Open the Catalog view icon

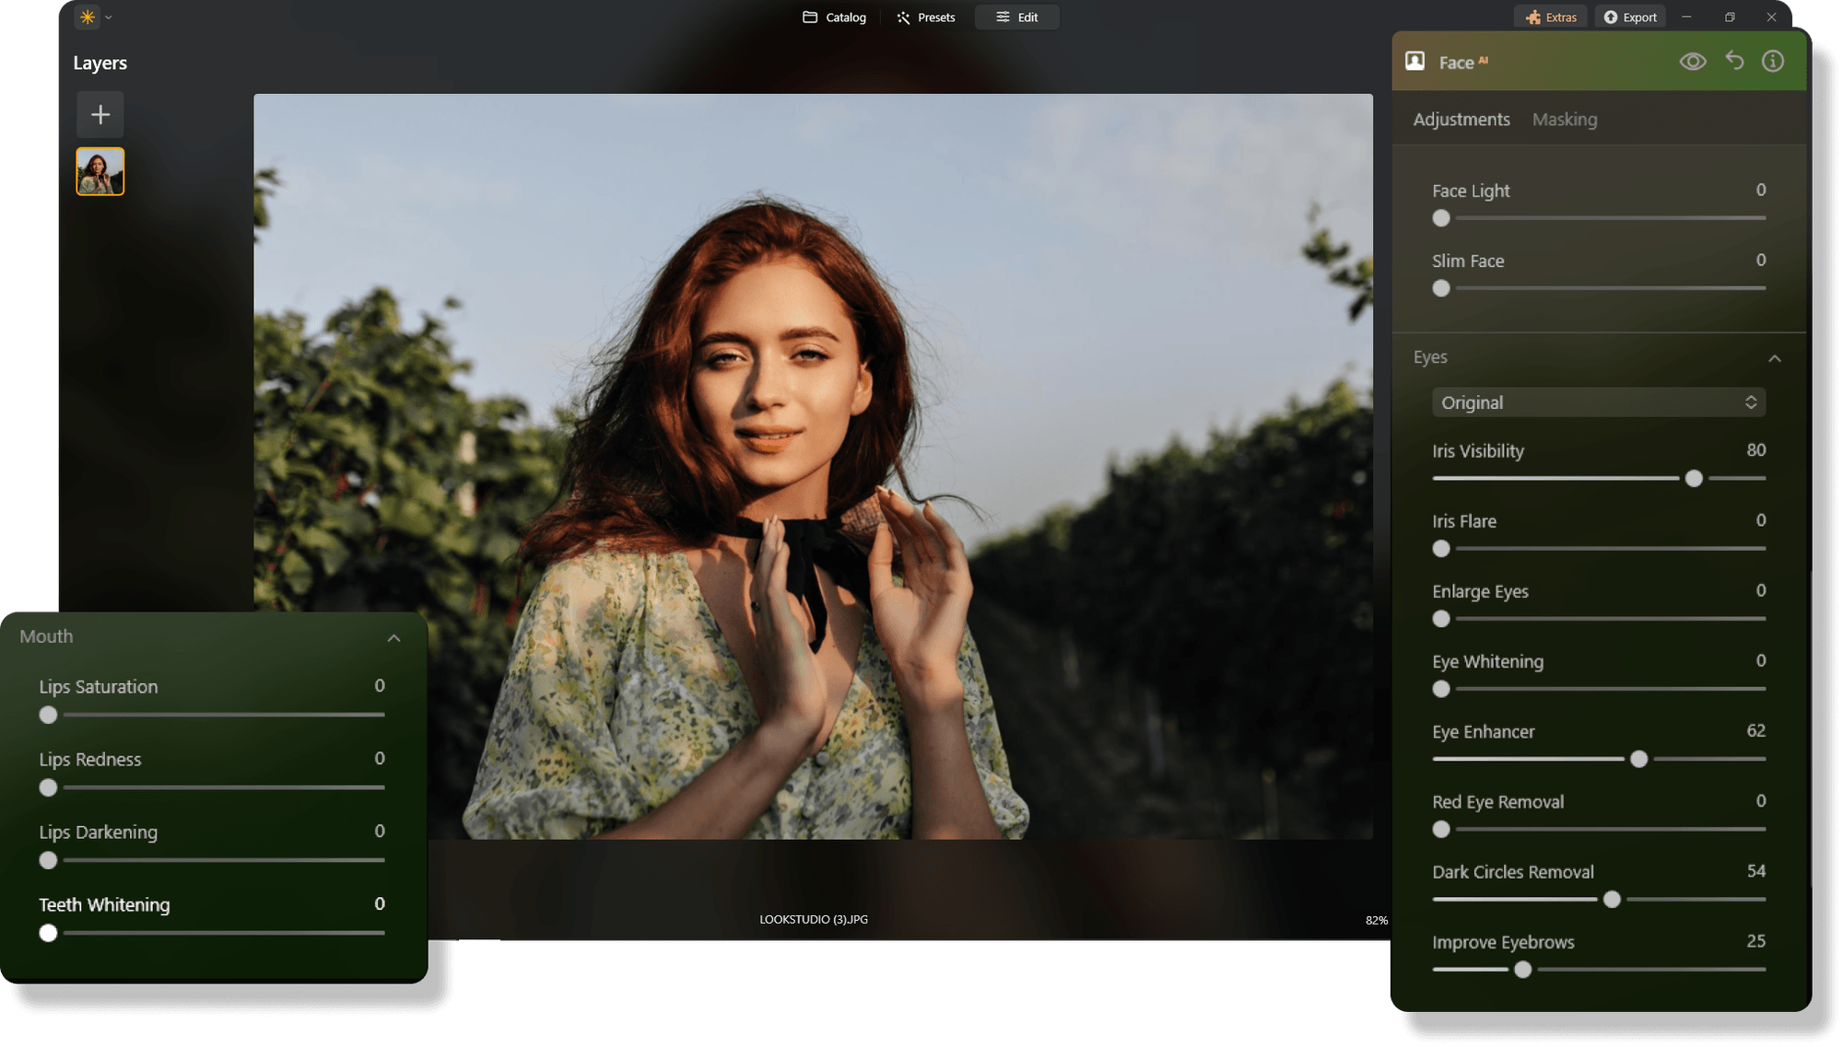coord(810,17)
